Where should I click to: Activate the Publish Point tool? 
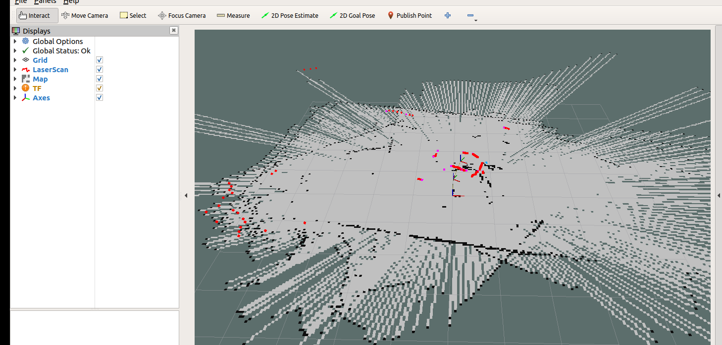[410, 15]
